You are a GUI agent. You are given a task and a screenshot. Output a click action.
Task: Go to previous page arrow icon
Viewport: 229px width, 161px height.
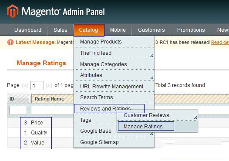pos(25,85)
